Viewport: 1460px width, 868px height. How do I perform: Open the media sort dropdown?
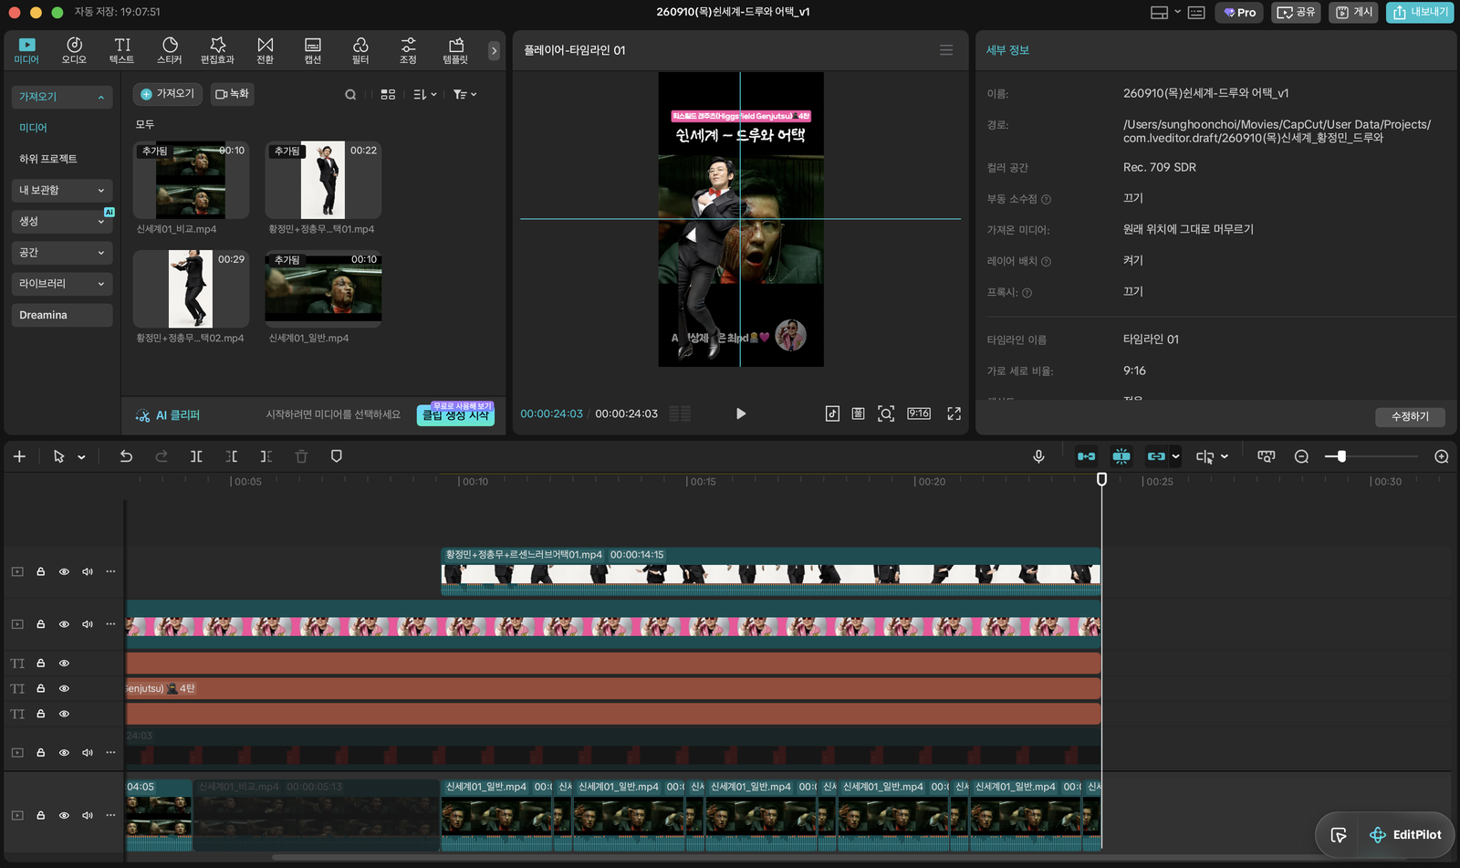(x=424, y=94)
